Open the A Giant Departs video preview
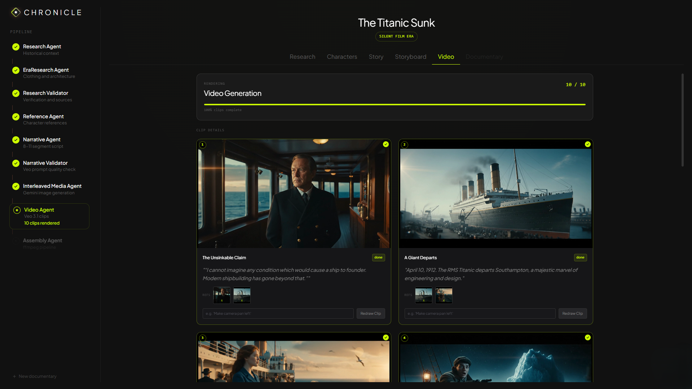The width and height of the screenshot is (692, 389). click(x=496, y=194)
